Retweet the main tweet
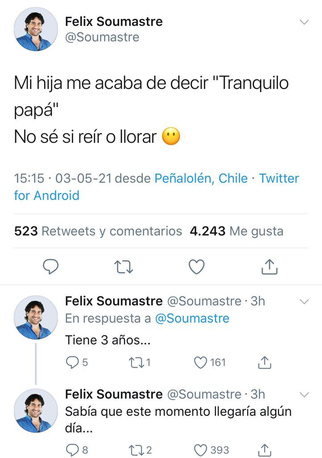This screenshot has height=458, width=322. coord(123,267)
